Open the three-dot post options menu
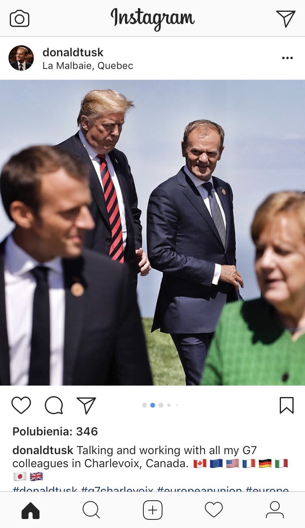 point(287,58)
